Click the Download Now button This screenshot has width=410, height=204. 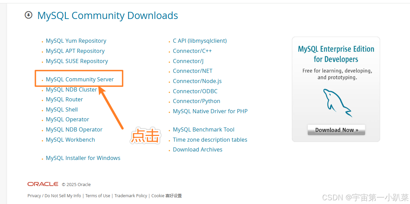(336, 130)
